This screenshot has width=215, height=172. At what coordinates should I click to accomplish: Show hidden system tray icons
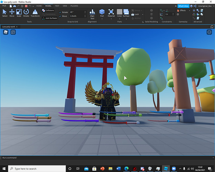(180, 169)
